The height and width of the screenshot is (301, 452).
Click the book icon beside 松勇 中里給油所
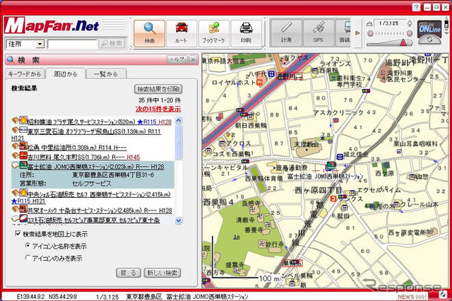16,146
